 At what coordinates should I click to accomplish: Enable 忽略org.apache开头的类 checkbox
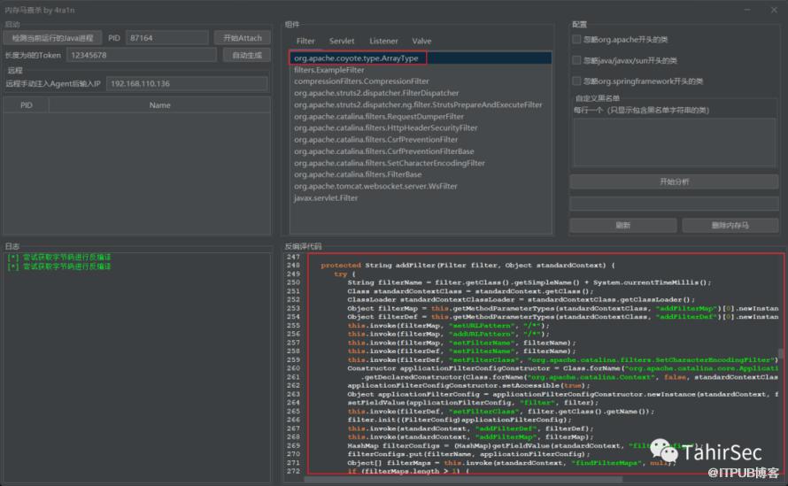577,40
